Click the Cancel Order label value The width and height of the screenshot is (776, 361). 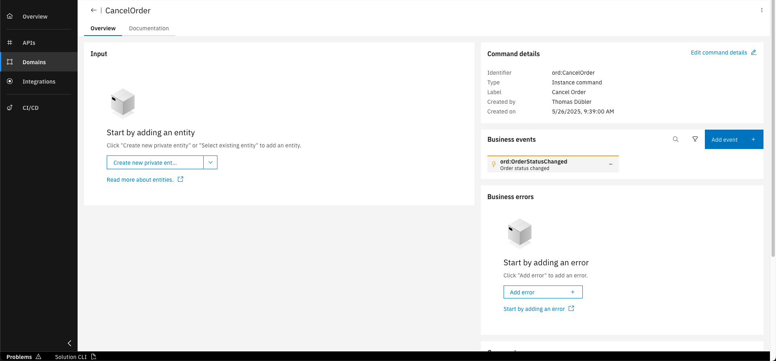coord(569,92)
